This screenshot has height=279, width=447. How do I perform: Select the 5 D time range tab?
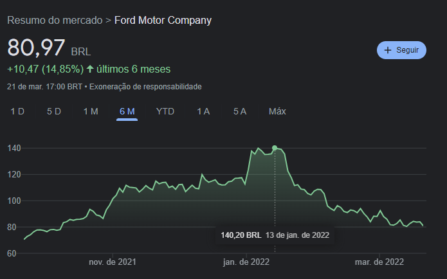pos(54,111)
